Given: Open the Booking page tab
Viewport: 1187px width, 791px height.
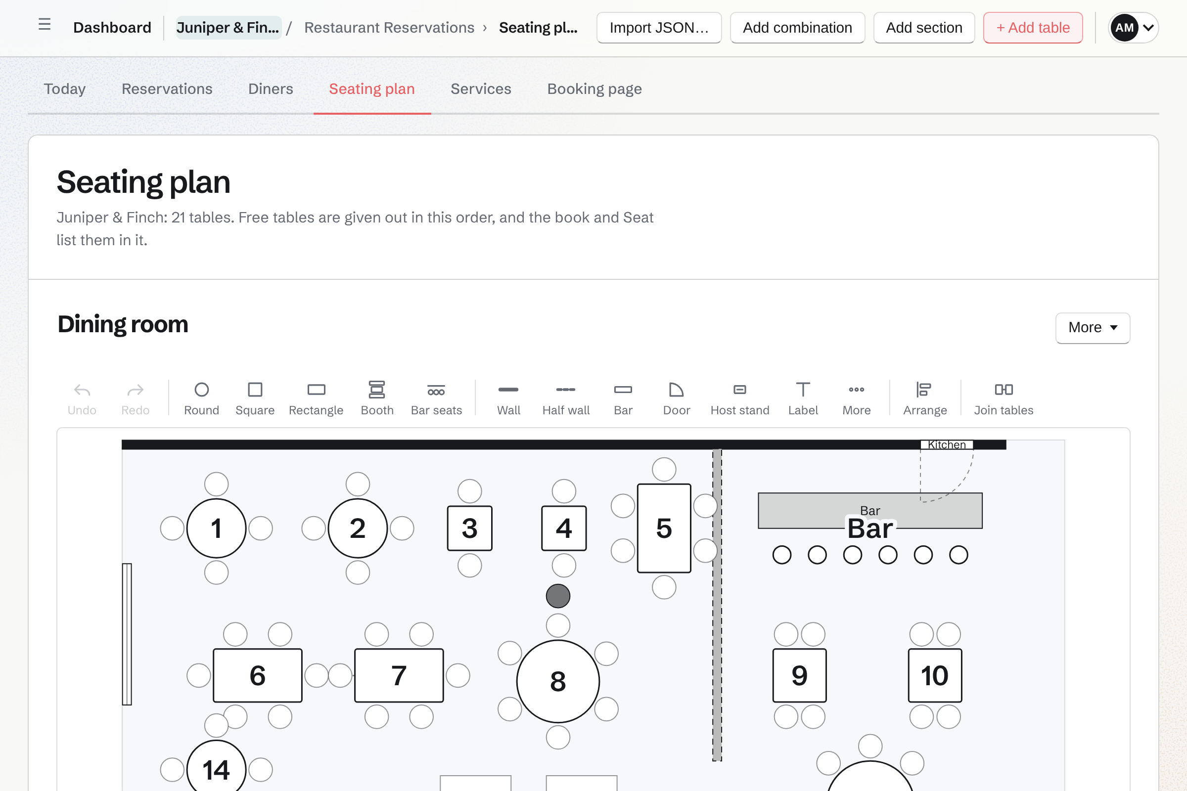Looking at the screenshot, I should pos(594,89).
